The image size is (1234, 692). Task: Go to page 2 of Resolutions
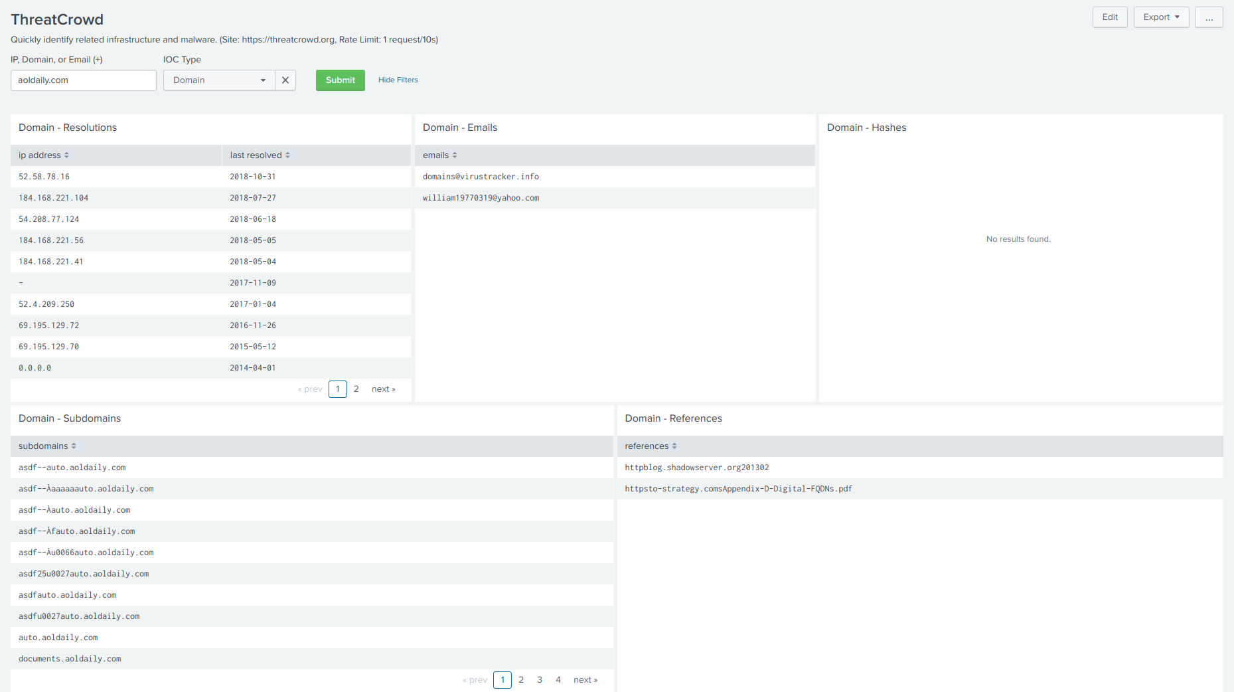click(x=356, y=389)
